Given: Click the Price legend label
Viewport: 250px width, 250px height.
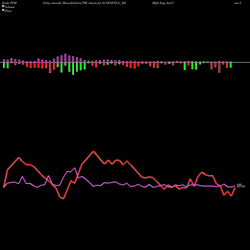Looking at the screenshot, I should coord(8,11).
